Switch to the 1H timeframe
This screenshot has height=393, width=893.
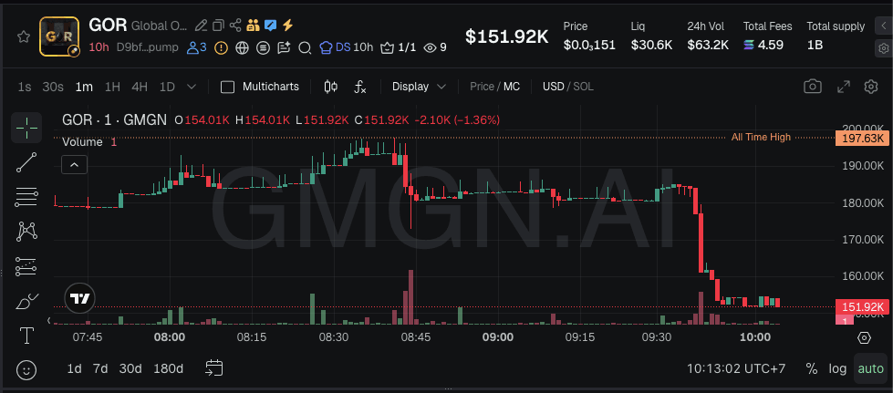click(112, 87)
